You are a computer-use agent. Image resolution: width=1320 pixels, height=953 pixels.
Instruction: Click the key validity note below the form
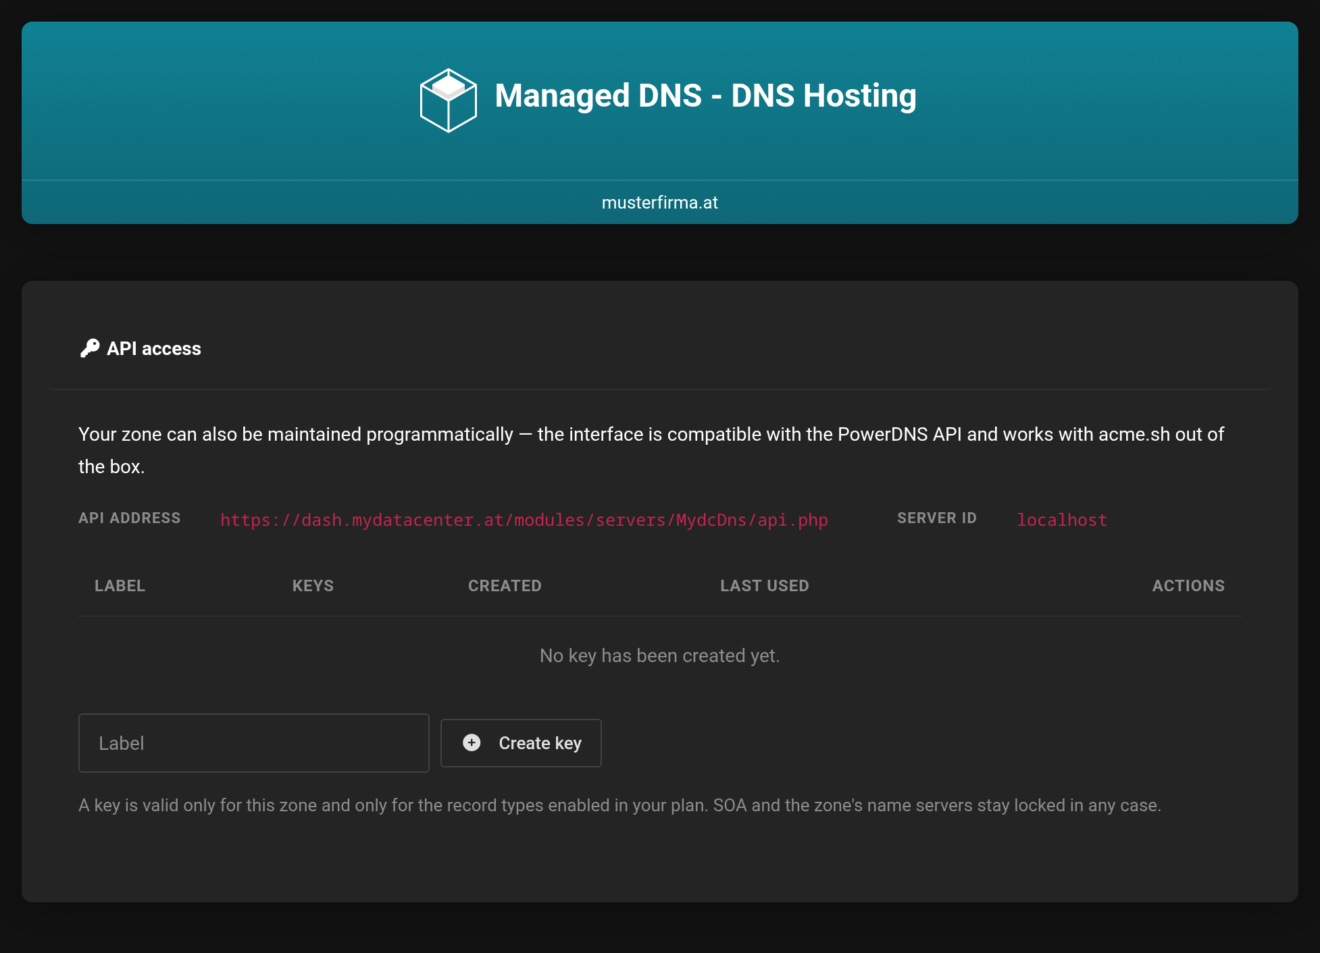[x=620, y=805]
